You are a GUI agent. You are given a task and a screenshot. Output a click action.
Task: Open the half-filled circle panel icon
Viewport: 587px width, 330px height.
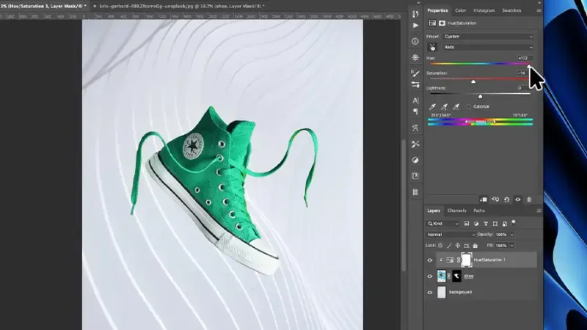click(415, 160)
